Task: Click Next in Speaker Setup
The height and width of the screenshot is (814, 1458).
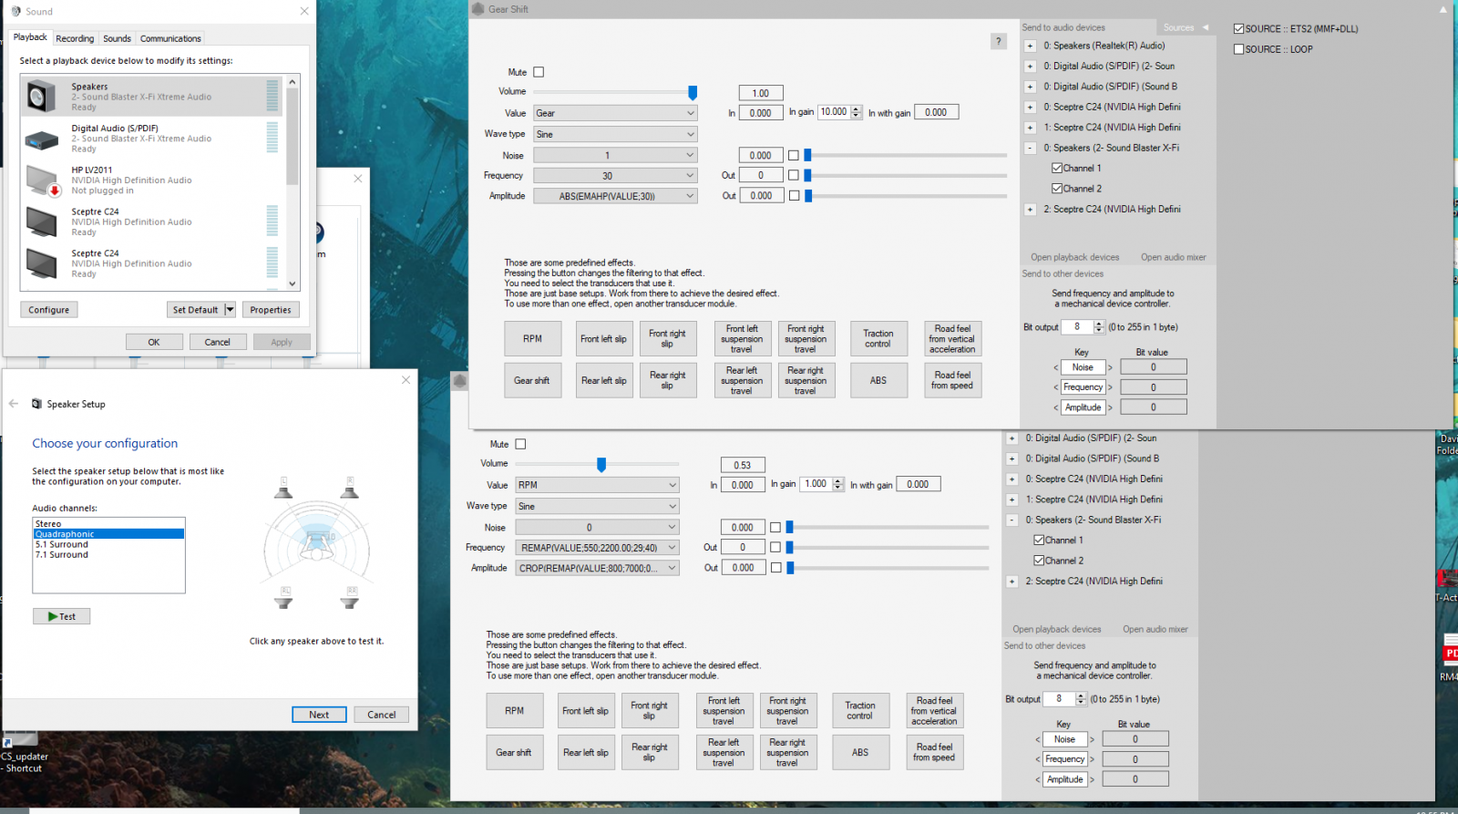Action: 319,715
